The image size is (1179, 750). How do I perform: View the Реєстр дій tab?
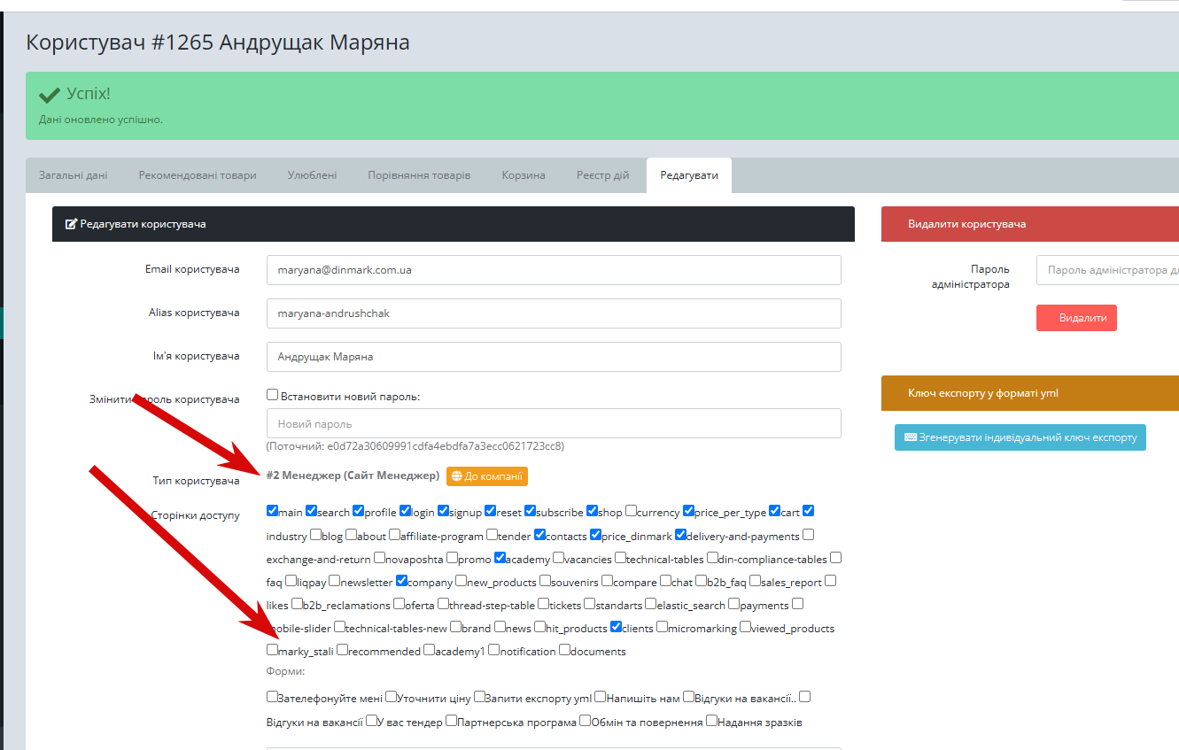(603, 175)
